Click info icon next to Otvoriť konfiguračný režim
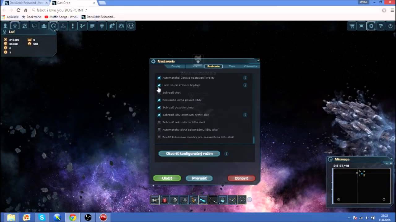This screenshot has height=222, width=396. pos(226,154)
